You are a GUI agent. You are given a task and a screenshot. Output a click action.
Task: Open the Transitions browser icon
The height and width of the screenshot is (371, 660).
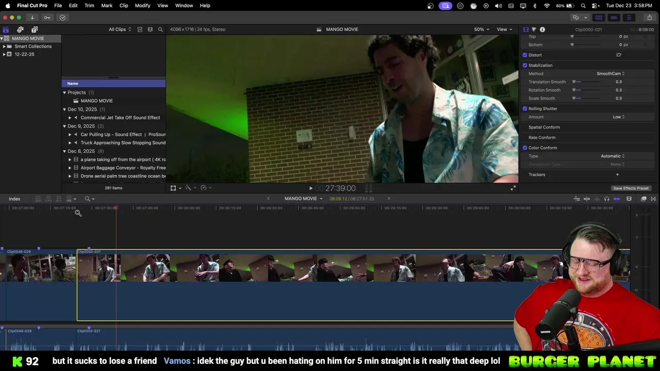(x=653, y=199)
